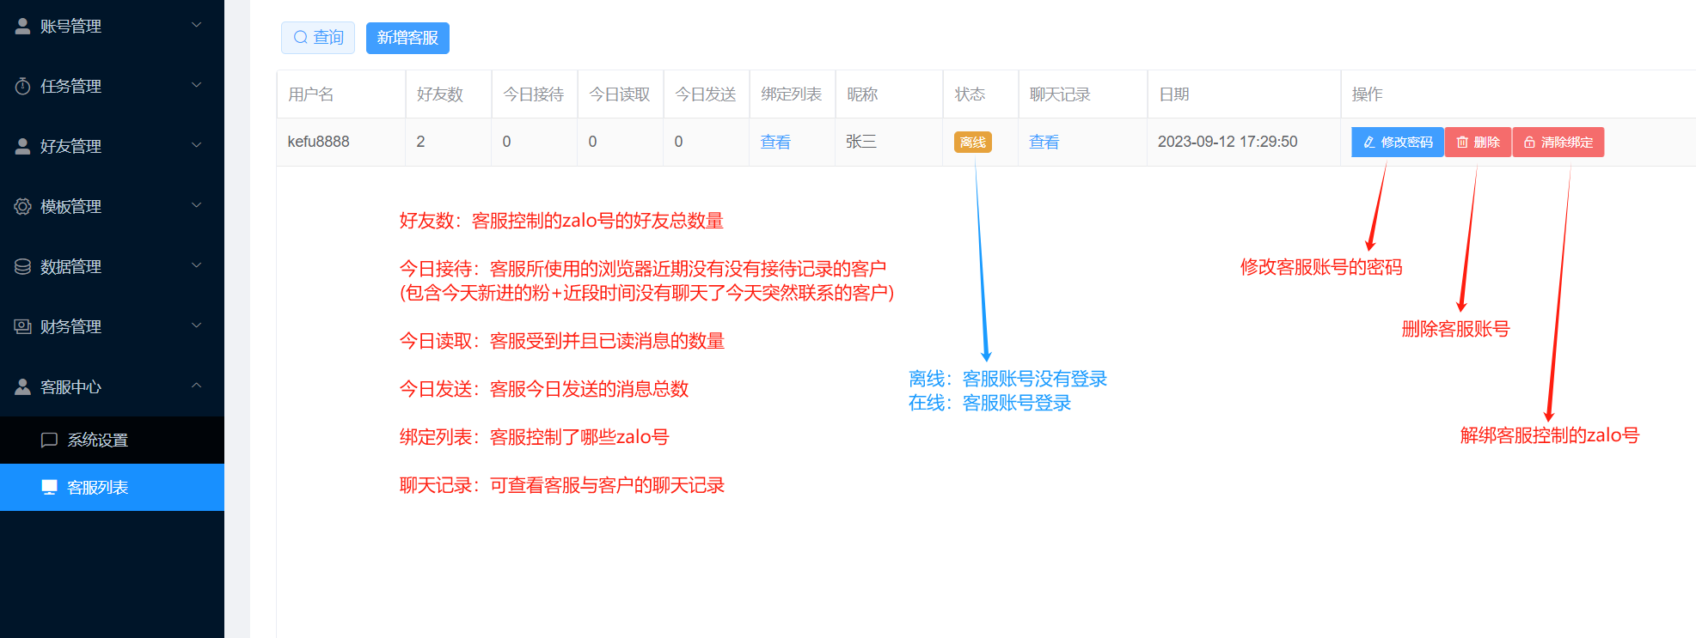Click the stopwatch icon beside 任务管理
Image resolution: width=1696 pixels, height=638 pixels.
tap(23, 87)
